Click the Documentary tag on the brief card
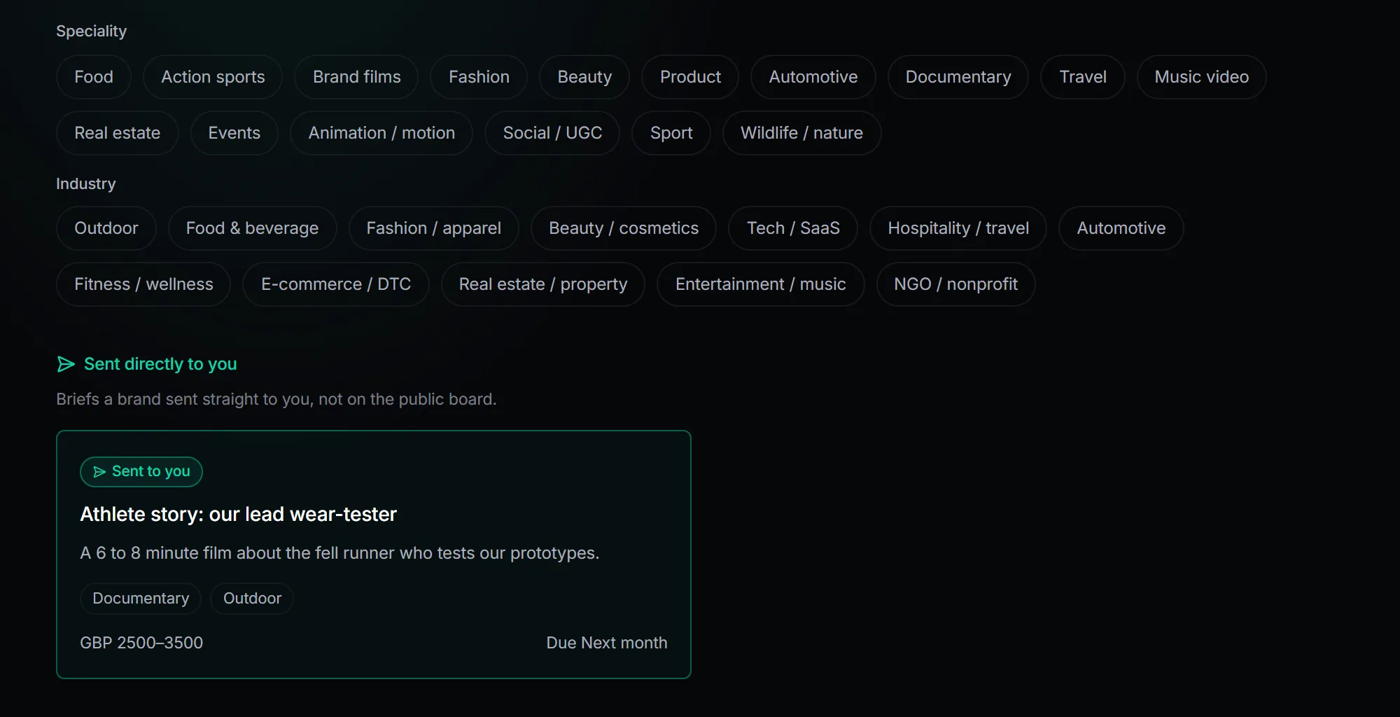This screenshot has width=1400, height=717. point(141,599)
